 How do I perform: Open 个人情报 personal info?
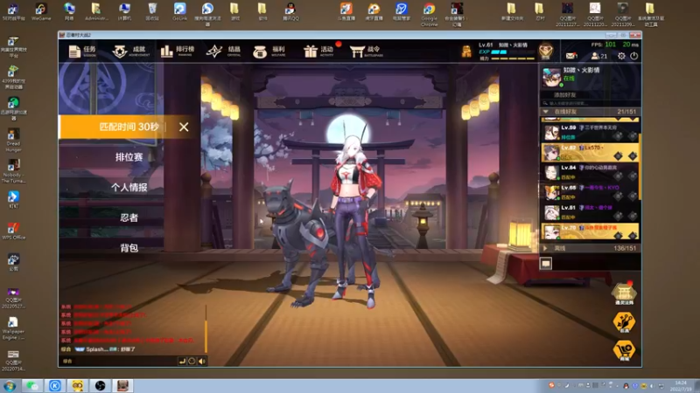(129, 187)
